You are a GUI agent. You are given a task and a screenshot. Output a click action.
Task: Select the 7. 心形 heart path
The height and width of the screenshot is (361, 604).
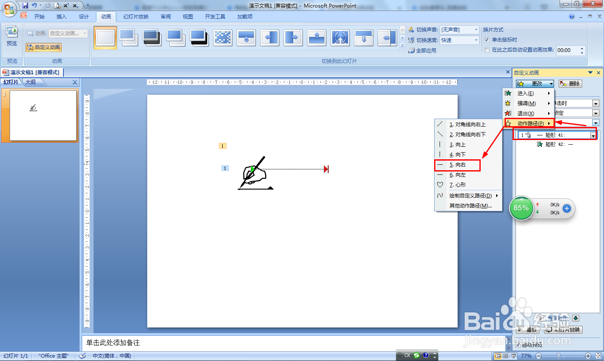coord(457,185)
